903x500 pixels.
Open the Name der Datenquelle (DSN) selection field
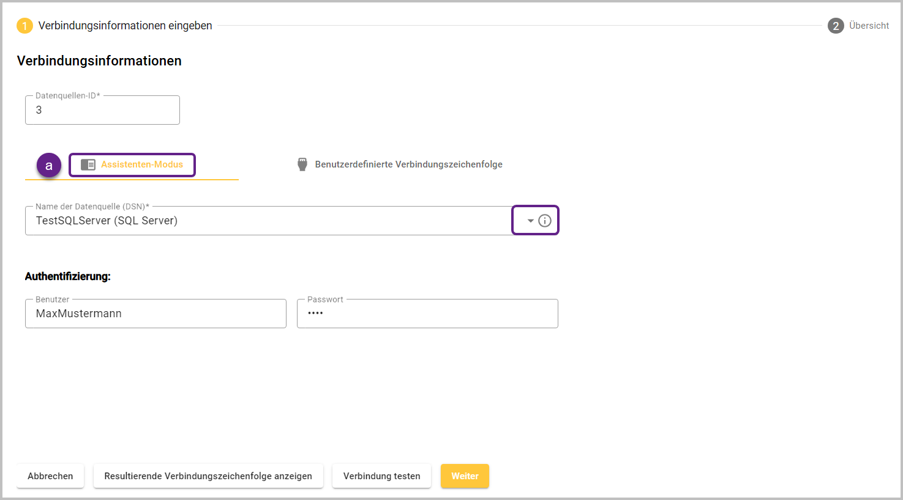click(x=268, y=221)
